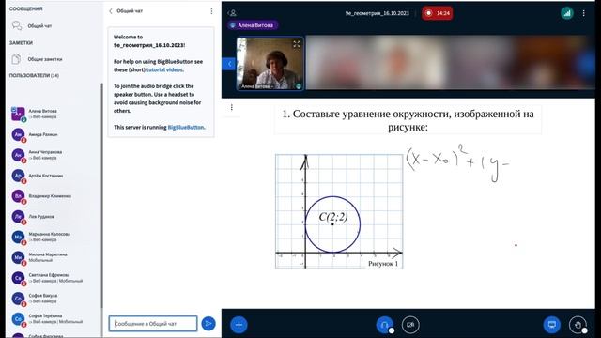Click the task text Составьте уравнение окружности
601x338 pixels.
[408, 120]
